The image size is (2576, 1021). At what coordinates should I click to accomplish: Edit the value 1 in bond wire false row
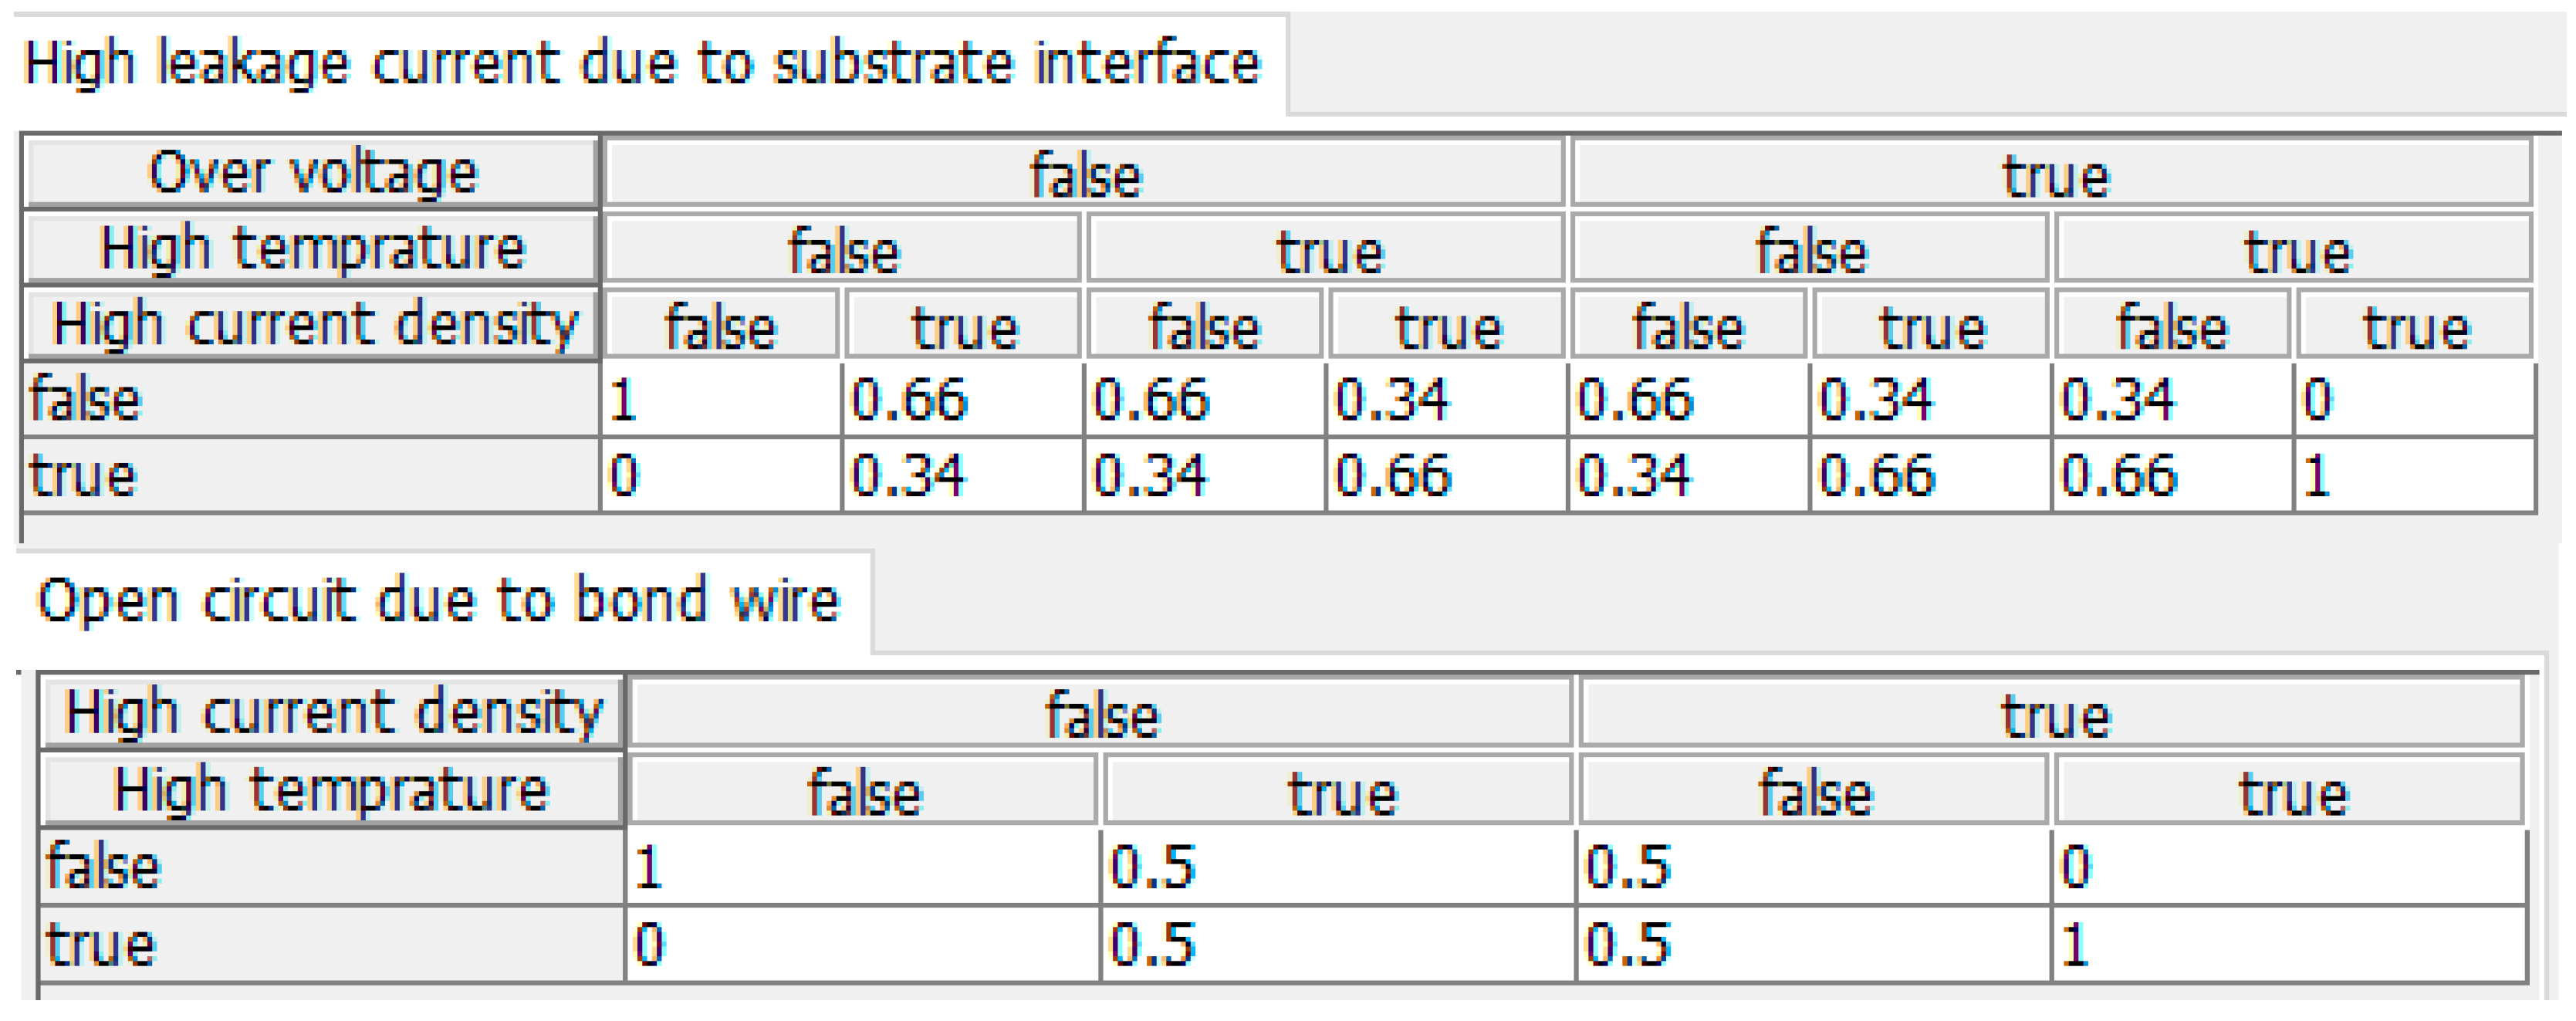pyautogui.click(x=862, y=866)
